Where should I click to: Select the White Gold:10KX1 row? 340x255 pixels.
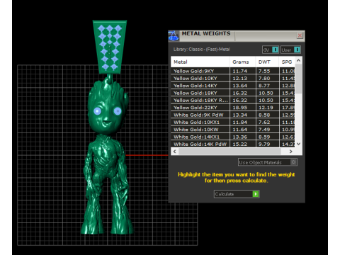[x=232, y=122]
